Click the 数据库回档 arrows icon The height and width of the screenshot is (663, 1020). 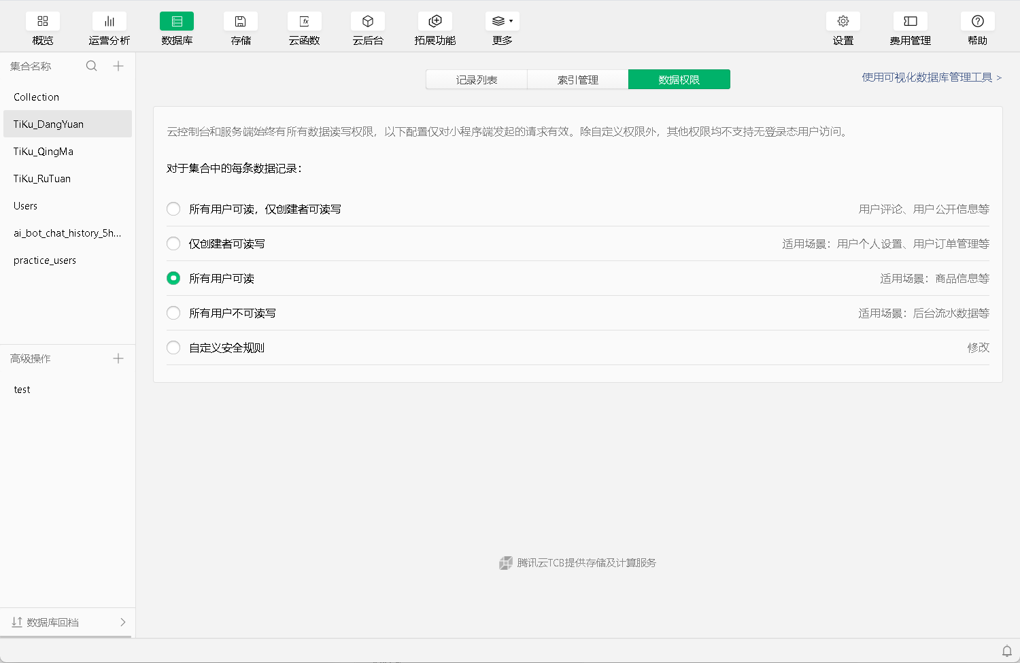[17, 622]
